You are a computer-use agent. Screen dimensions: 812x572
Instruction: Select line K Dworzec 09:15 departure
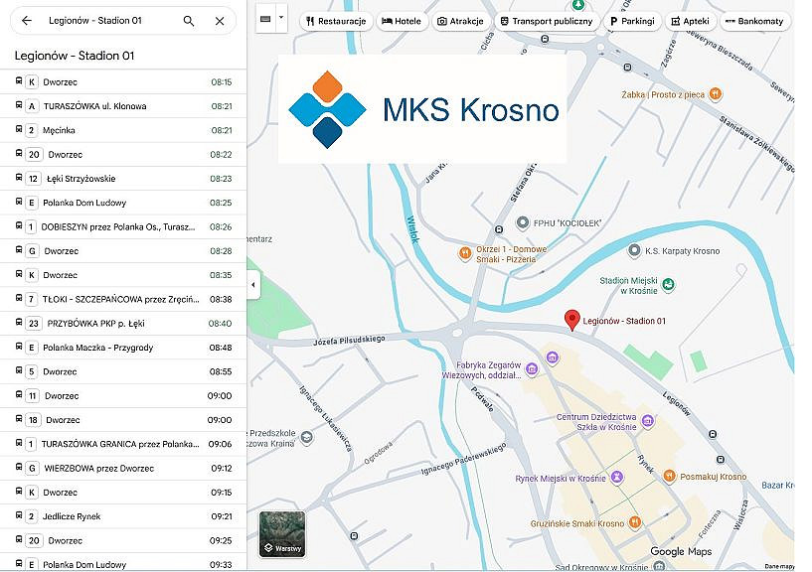coord(123,493)
